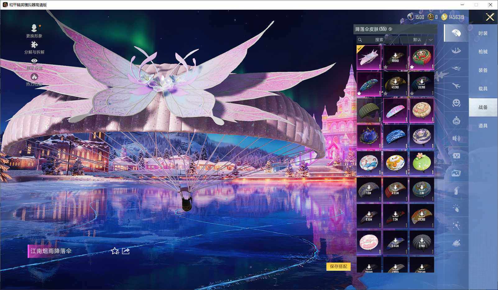The height and width of the screenshot is (290, 498).
Task: Open the robot face category icon
Action: click(x=456, y=156)
